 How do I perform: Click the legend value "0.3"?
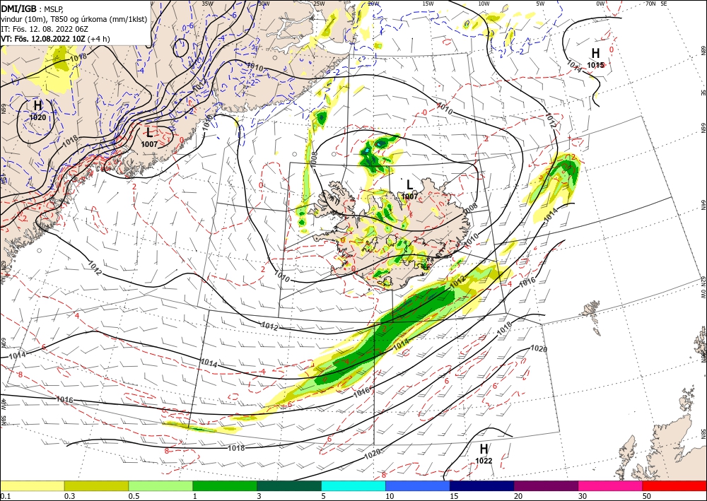[69, 495]
